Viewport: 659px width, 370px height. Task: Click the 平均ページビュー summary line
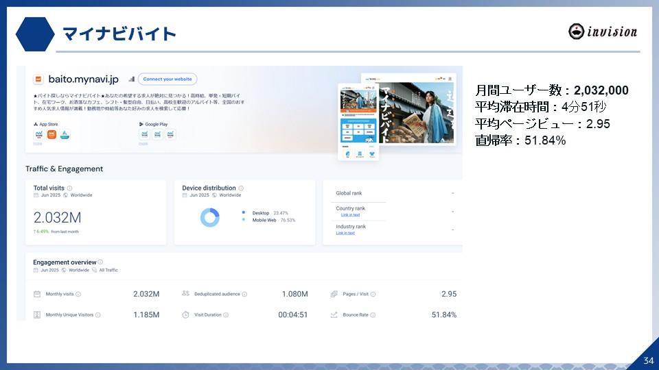point(542,124)
